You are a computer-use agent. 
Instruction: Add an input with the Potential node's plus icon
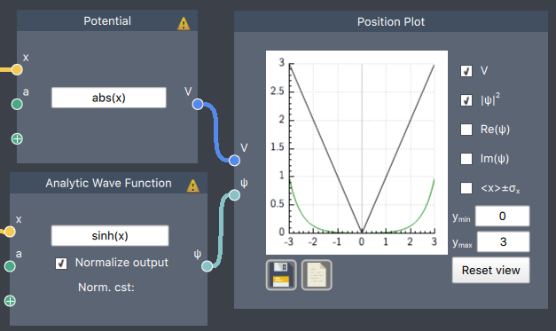point(17,138)
